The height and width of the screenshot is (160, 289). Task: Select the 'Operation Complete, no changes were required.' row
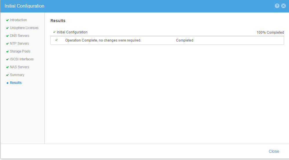click(167, 40)
